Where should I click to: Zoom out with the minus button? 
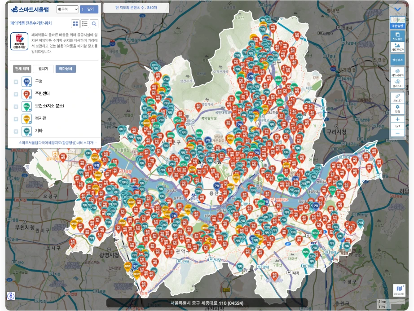click(397, 133)
